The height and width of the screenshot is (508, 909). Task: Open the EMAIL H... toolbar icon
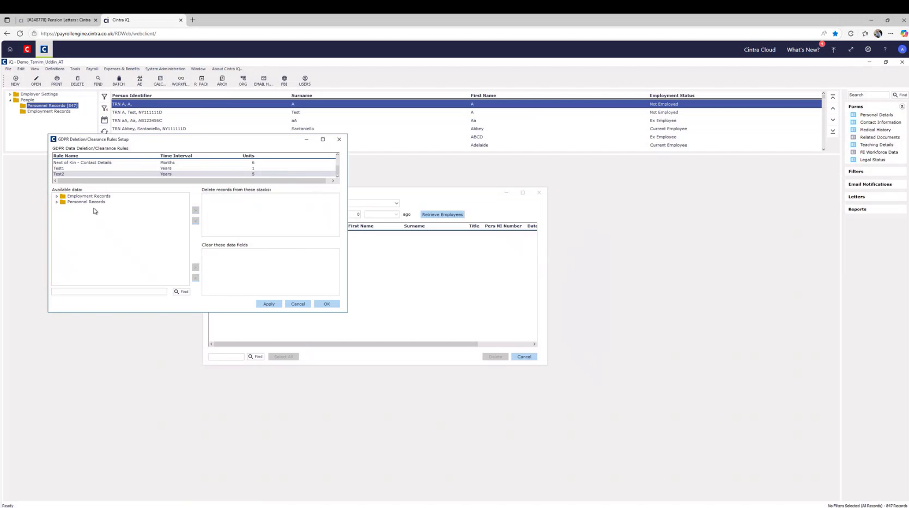[263, 81]
